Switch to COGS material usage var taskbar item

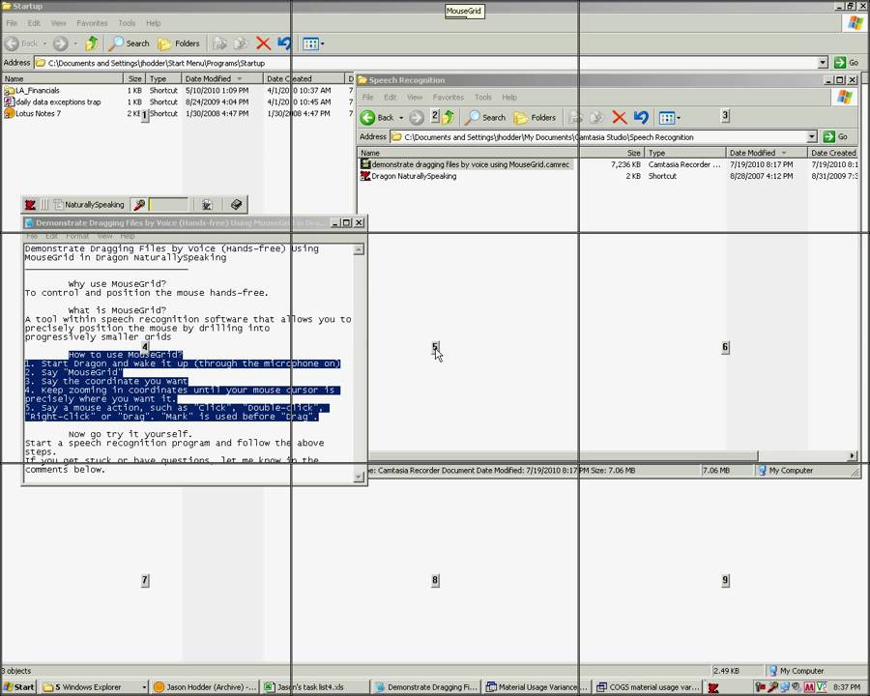click(648, 687)
